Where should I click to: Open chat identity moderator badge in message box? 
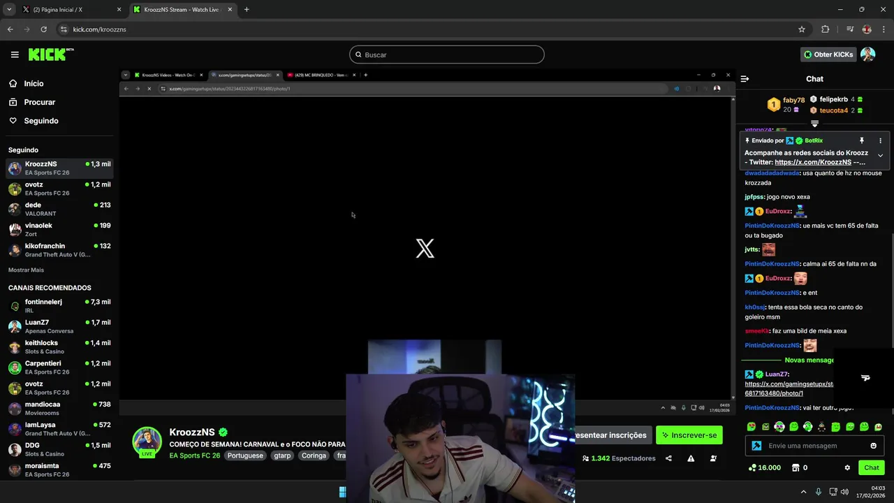(x=756, y=446)
